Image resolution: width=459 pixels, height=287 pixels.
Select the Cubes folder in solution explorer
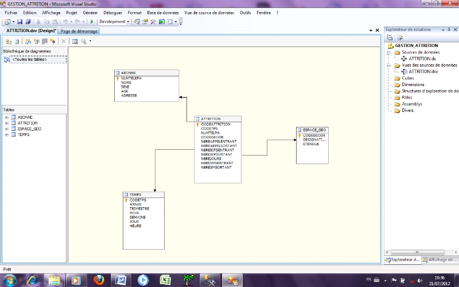coord(407,78)
